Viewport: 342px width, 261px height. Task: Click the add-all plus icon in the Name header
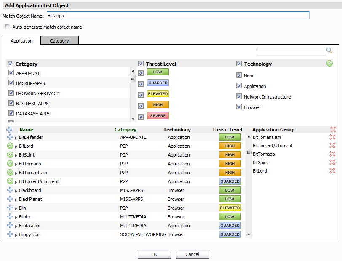[x=9, y=130]
